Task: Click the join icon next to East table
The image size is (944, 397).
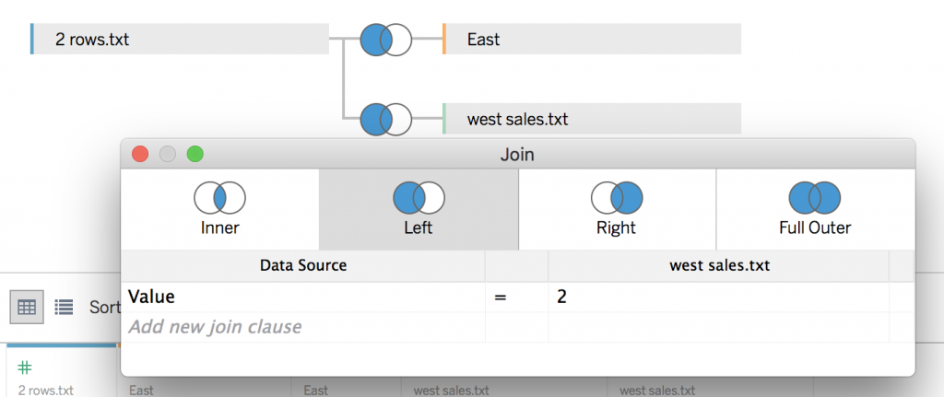Action: [386, 40]
